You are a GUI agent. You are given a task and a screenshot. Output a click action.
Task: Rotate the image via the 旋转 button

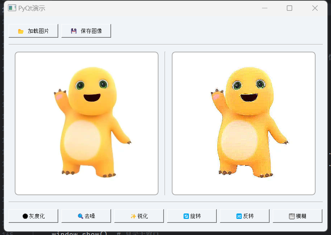click(191, 216)
